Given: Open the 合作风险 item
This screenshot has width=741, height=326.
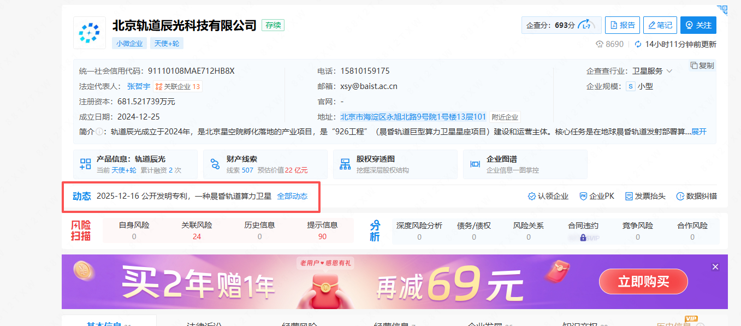Looking at the screenshot, I should click(x=692, y=230).
